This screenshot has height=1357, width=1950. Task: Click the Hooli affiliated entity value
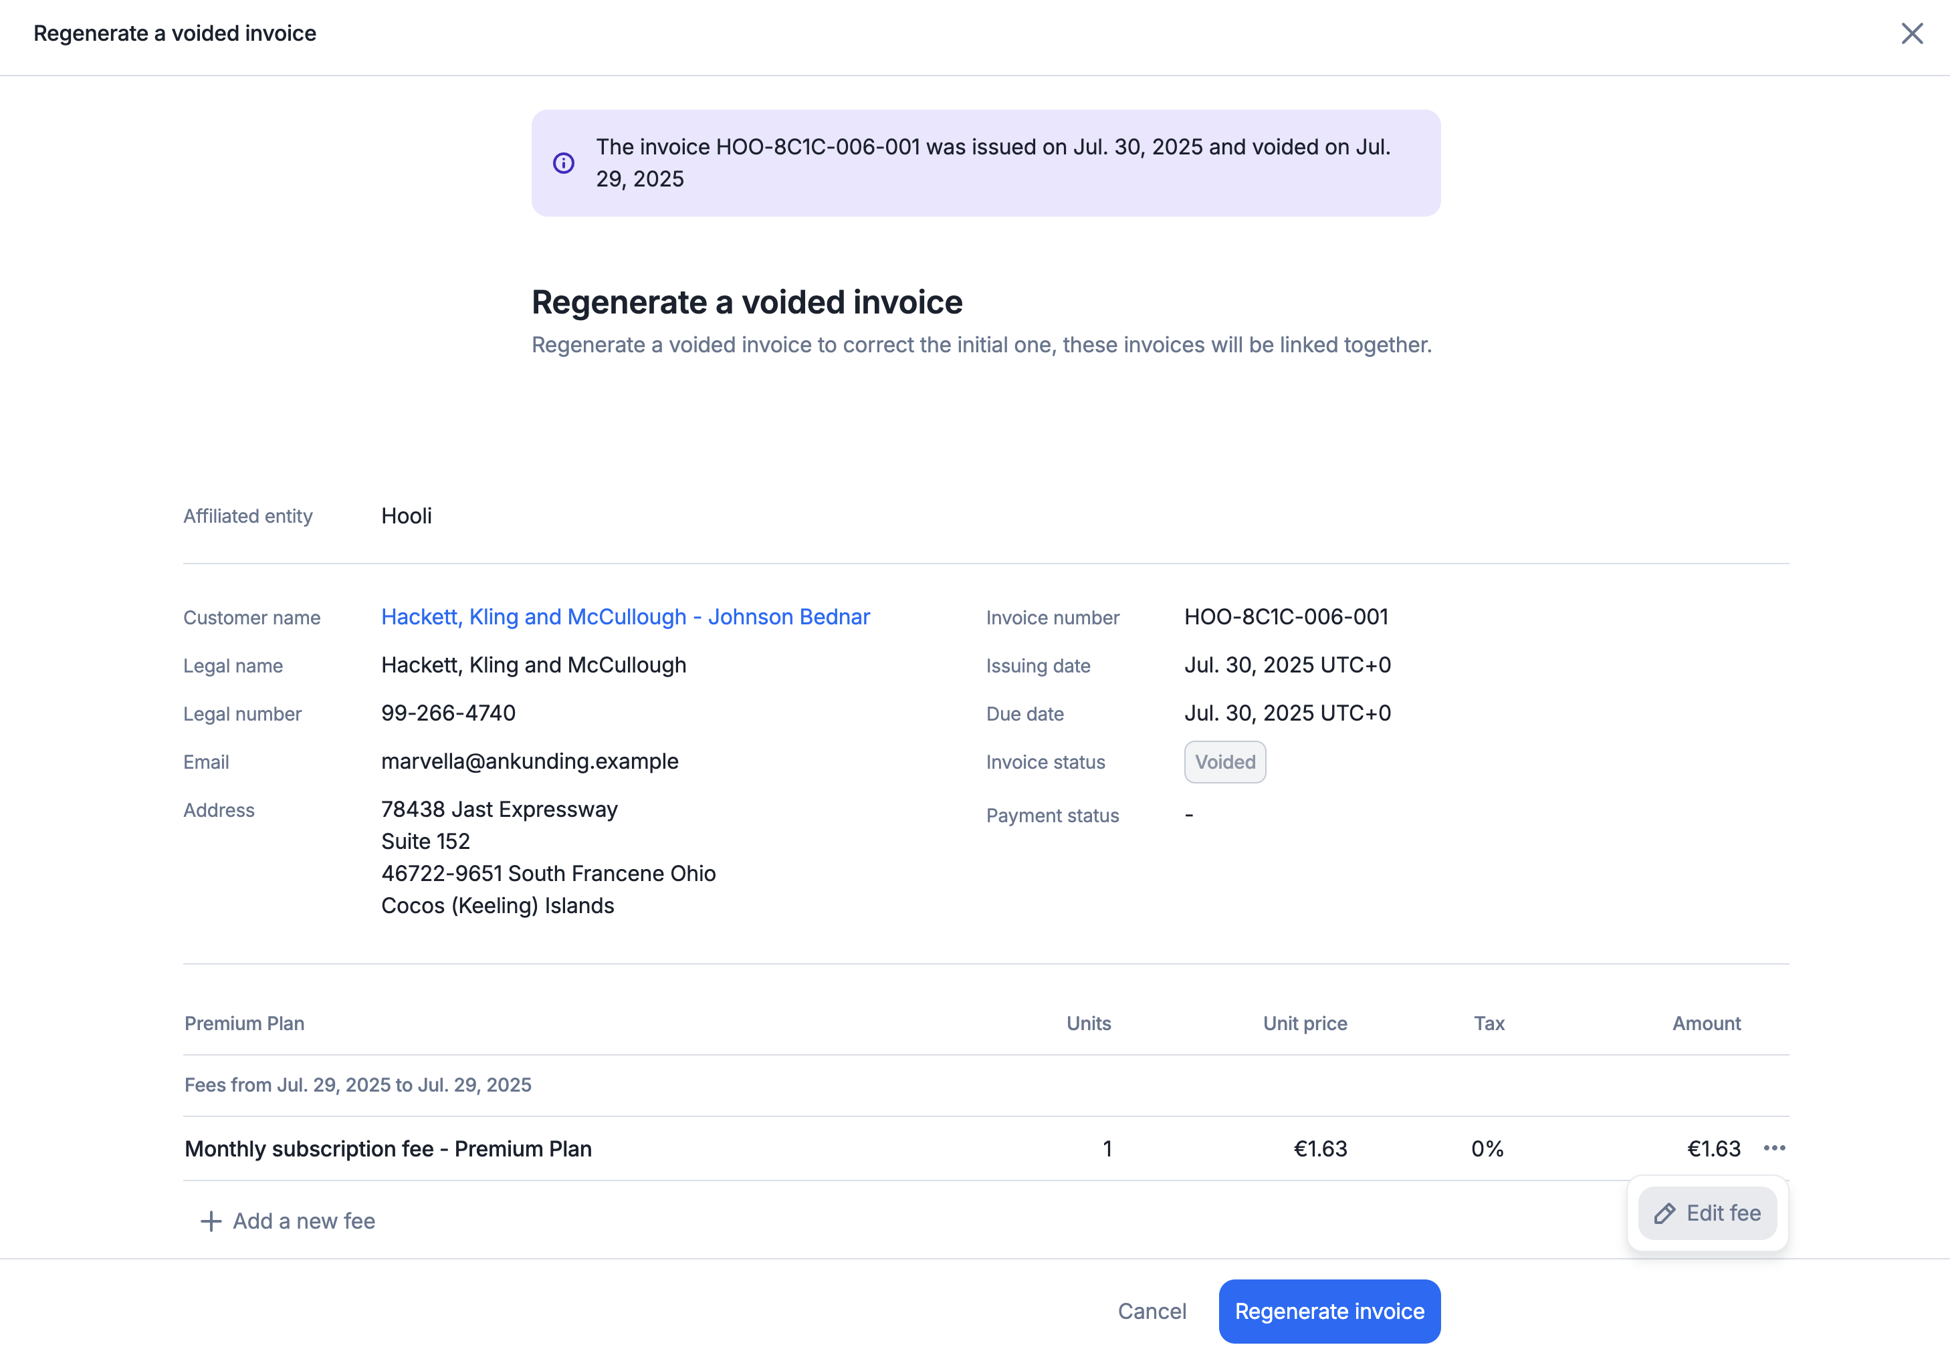click(406, 515)
